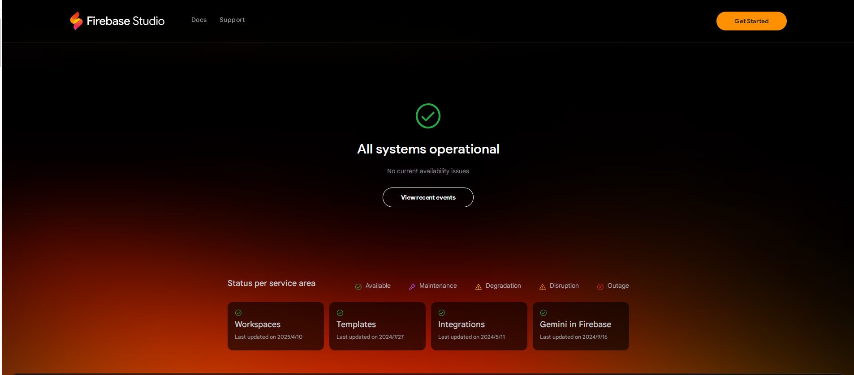The height and width of the screenshot is (375, 854).
Task: Click the View recent events button
Action: click(x=428, y=197)
